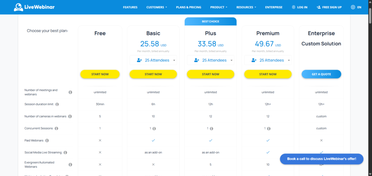Click 'Choose your best plan:' heading
Image resolution: width=372 pixels, height=176 pixels.
tap(48, 31)
